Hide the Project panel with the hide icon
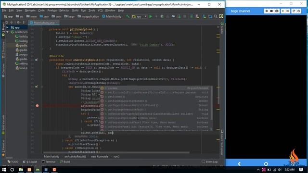308x173 pixels. 24,23
